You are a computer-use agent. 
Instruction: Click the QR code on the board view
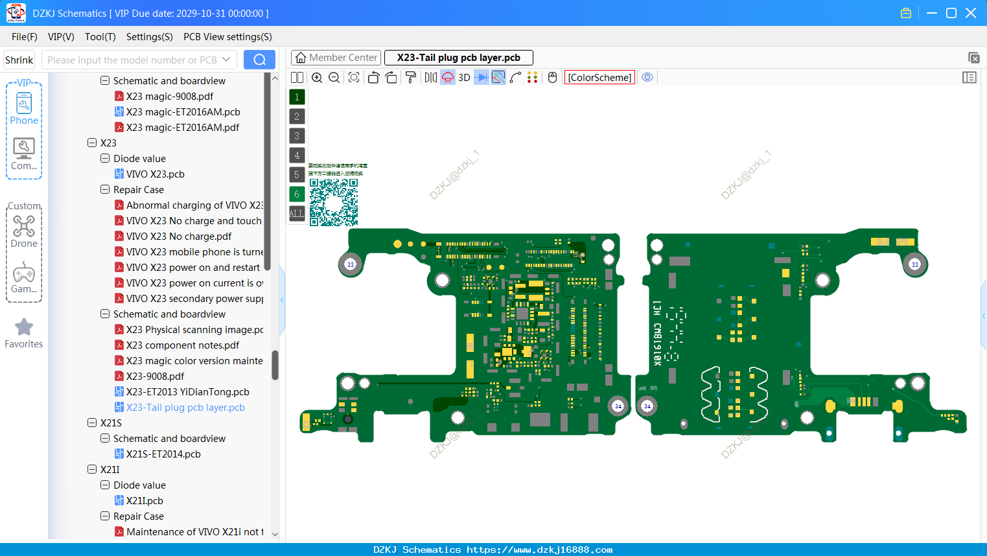(334, 202)
